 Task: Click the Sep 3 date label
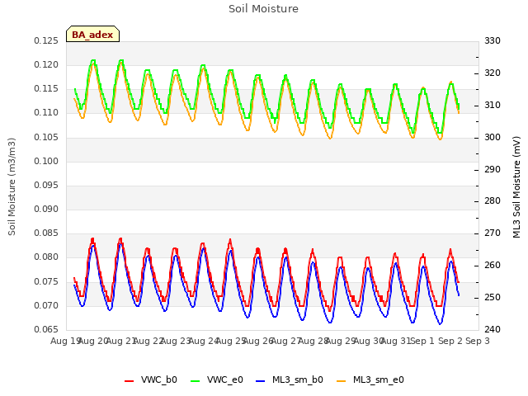478,341
